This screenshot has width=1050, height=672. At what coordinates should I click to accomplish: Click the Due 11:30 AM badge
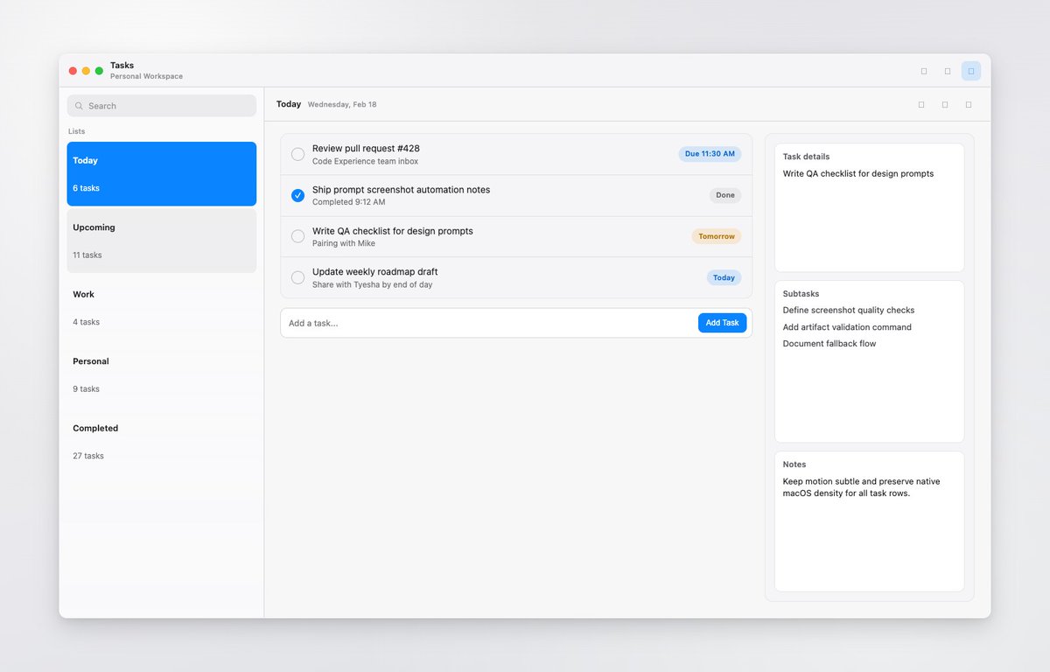tap(710, 154)
